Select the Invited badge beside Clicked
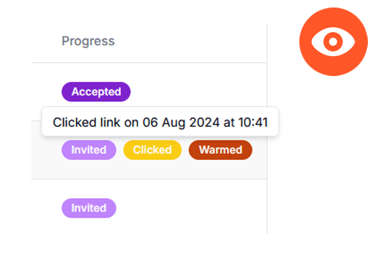 (89, 150)
